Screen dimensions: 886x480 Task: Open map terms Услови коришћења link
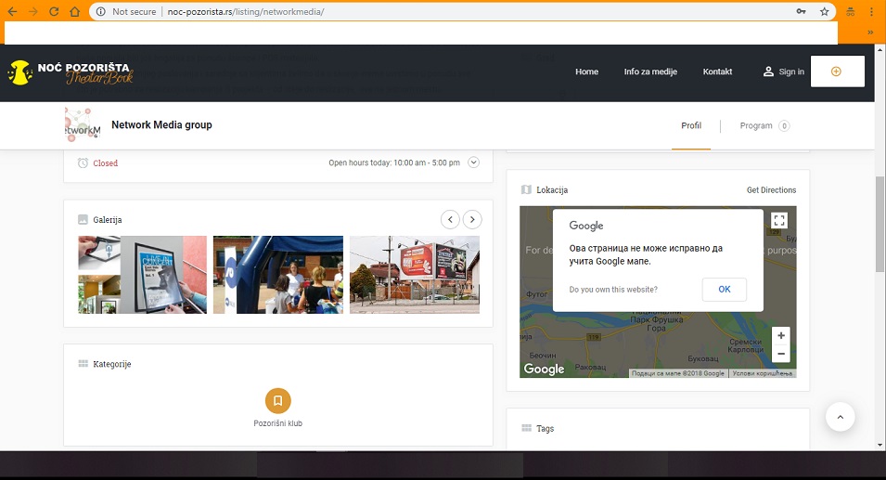[x=763, y=373]
